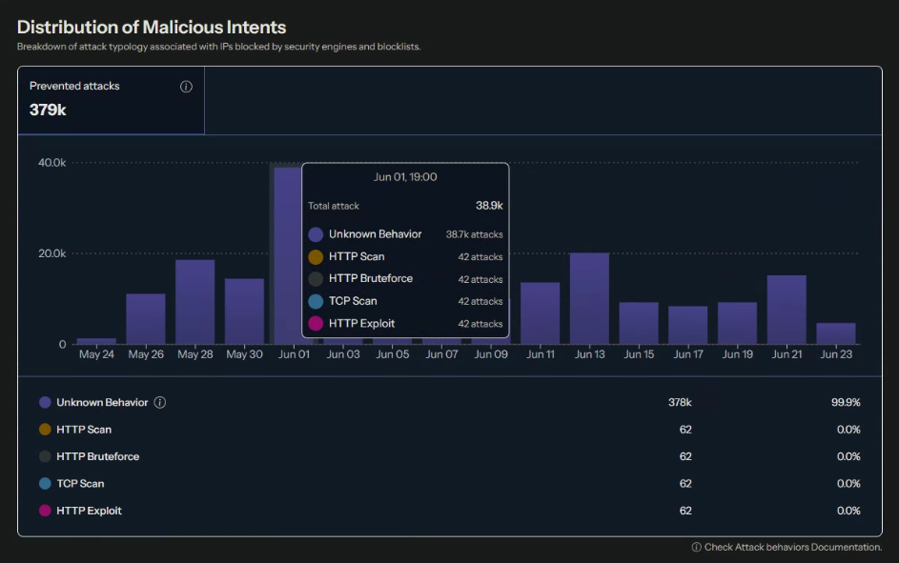
Task: Click the 38.7k attacks value in tooltip
Action: coord(474,234)
